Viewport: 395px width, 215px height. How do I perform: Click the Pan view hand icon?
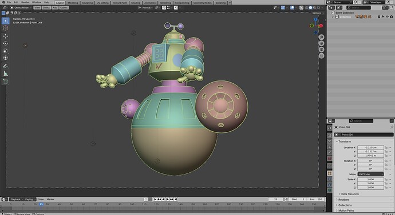[321, 43]
